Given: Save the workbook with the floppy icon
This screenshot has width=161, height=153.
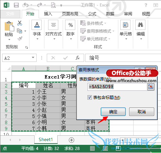Looking at the screenshot, I should pos(16,5).
